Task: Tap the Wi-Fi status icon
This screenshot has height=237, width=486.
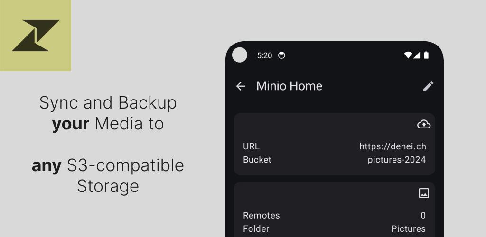Action: [x=408, y=55]
